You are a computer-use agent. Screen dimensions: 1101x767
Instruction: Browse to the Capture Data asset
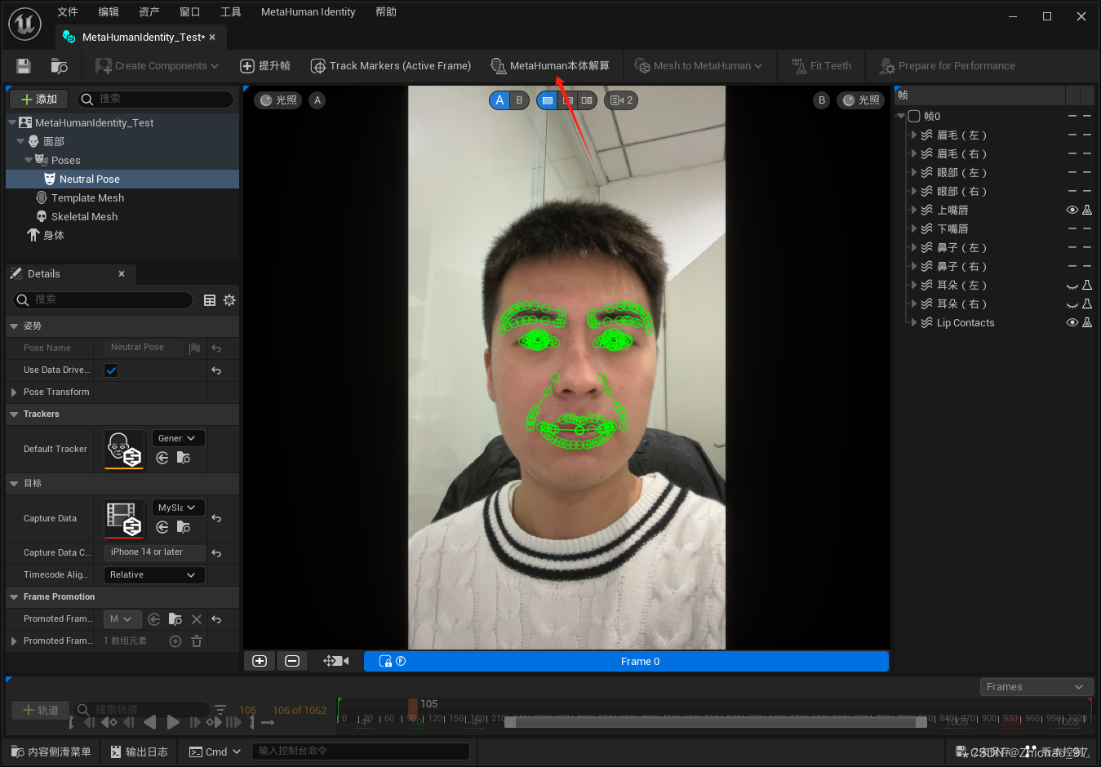tap(184, 528)
